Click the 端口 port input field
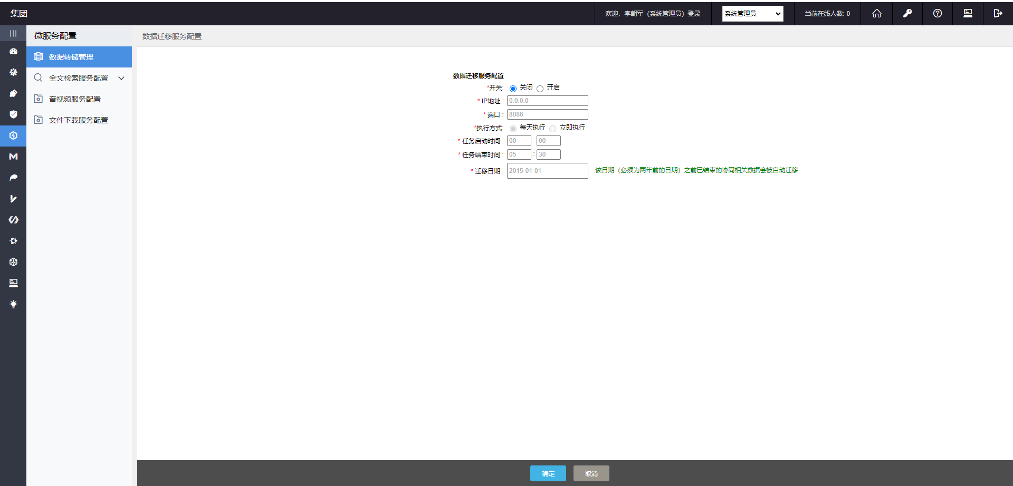 point(548,114)
